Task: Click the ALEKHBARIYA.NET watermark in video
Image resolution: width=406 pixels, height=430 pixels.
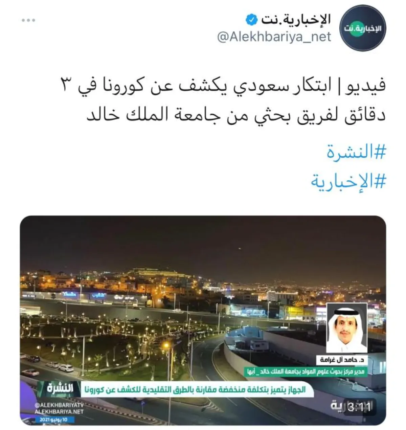Action: coord(59,412)
